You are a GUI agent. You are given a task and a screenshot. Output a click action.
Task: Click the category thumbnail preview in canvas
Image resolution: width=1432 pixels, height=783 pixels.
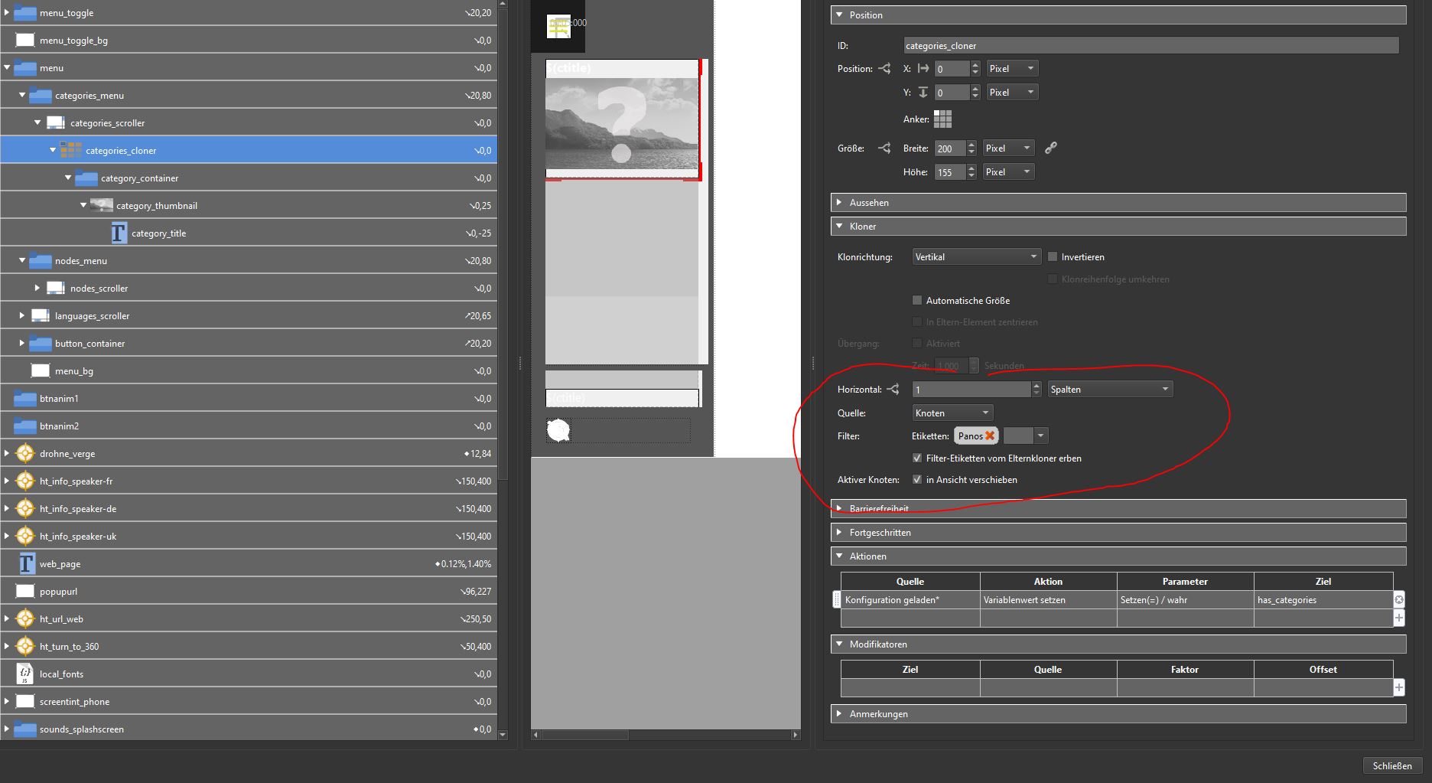pos(622,122)
